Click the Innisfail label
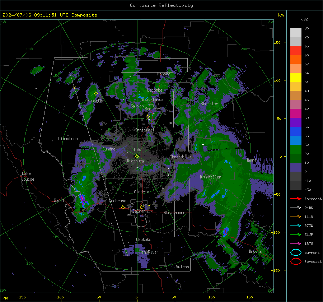This screenshot has height=302, width=323. 145,130
